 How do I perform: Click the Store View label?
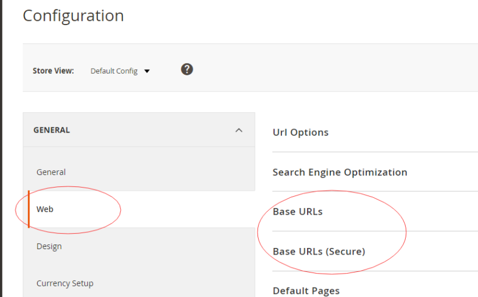[x=53, y=71]
